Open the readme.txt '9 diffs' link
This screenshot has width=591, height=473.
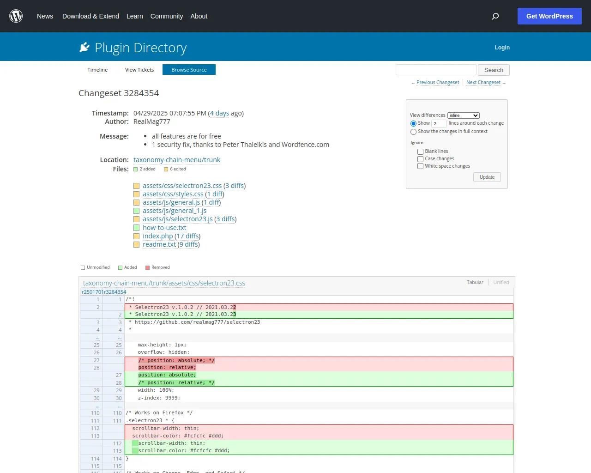(189, 245)
